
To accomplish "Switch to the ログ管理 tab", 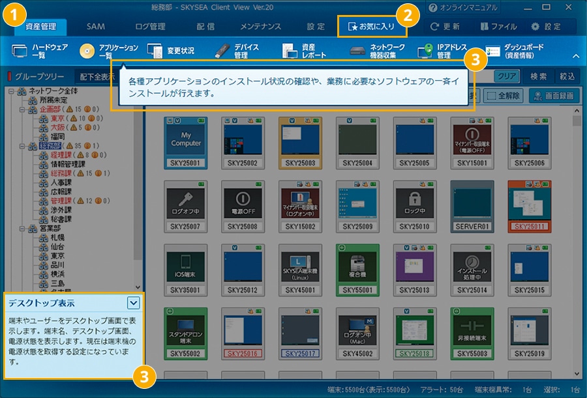I will 150,27.
